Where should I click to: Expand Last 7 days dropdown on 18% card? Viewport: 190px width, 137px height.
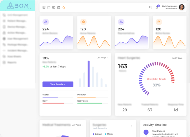pyautogui.click(x=102, y=58)
